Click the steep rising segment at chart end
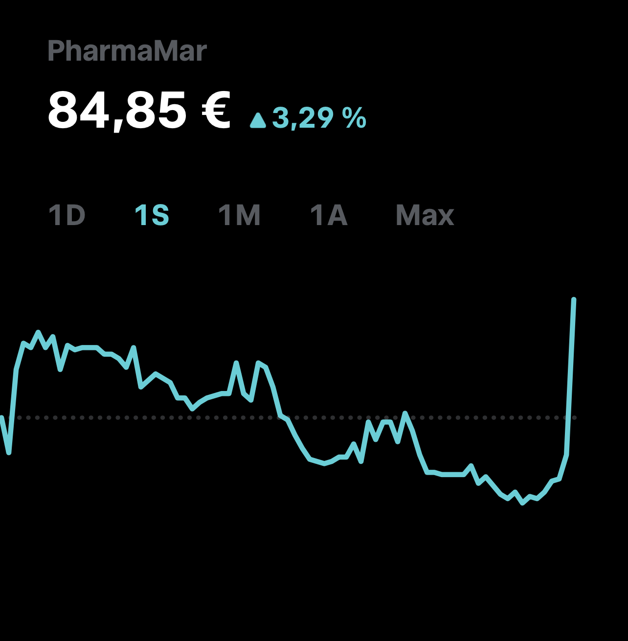The width and height of the screenshot is (628, 641). 571,377
